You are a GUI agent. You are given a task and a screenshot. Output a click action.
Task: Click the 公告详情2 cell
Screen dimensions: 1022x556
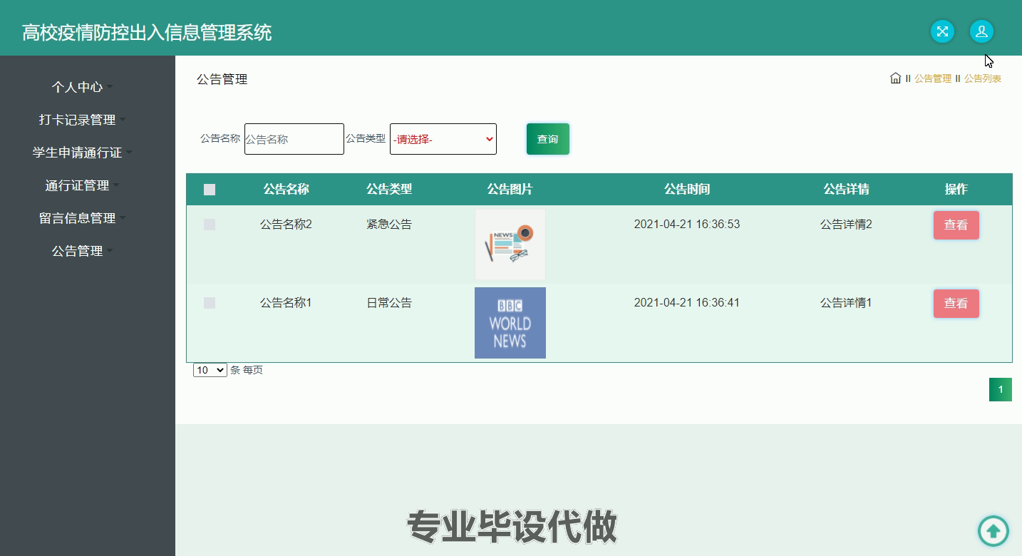[846, 225]
